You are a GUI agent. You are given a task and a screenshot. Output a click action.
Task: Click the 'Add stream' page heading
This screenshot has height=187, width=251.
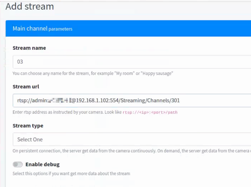click(30, 6)
